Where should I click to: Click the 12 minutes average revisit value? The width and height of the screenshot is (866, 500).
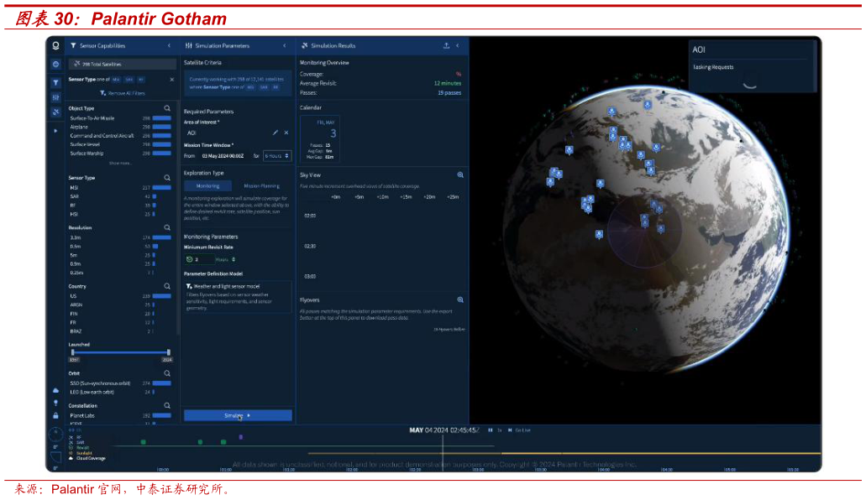pyautogui.click(x=448, y=83)
